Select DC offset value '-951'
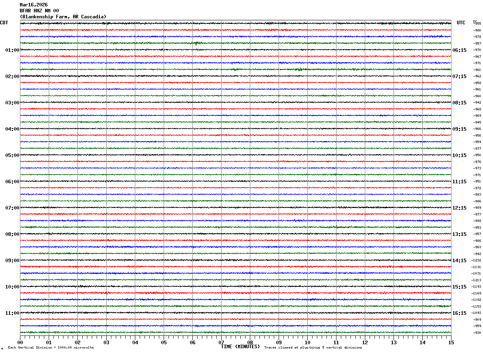Image resolution: width=483 pixels, height=353 pixels. [477, 181]
